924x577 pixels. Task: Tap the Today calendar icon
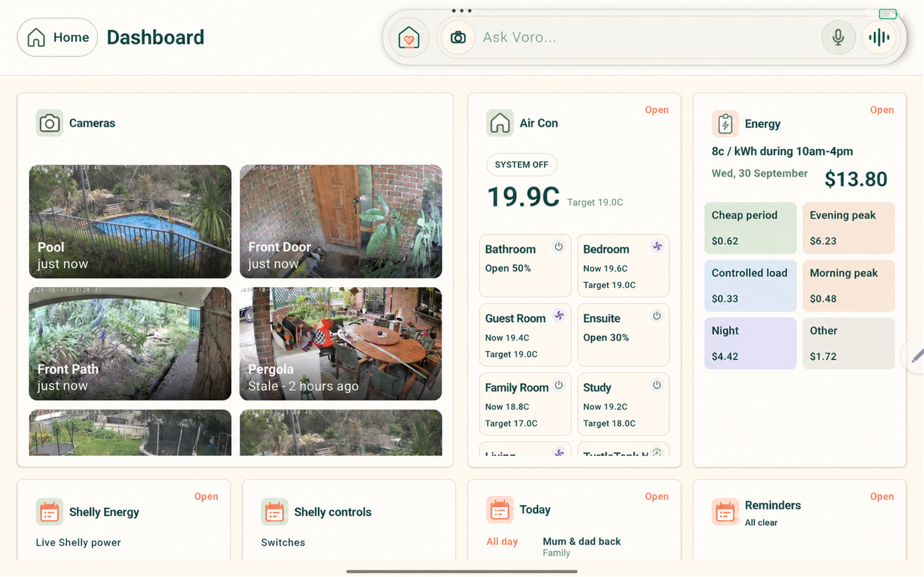pos(500,510)
